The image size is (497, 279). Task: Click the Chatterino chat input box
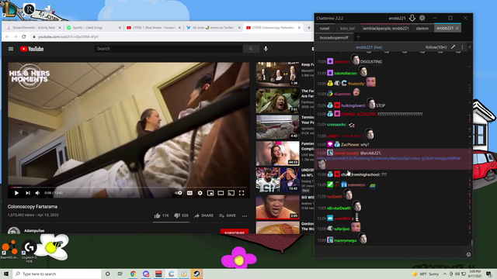coord(391,252)
